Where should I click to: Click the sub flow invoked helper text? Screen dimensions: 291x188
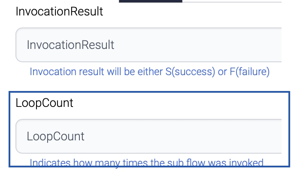146,163
